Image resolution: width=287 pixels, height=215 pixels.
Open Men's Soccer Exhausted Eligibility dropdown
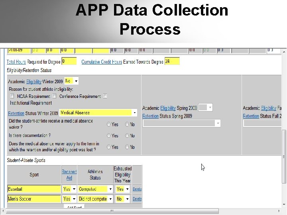point(122,199)
